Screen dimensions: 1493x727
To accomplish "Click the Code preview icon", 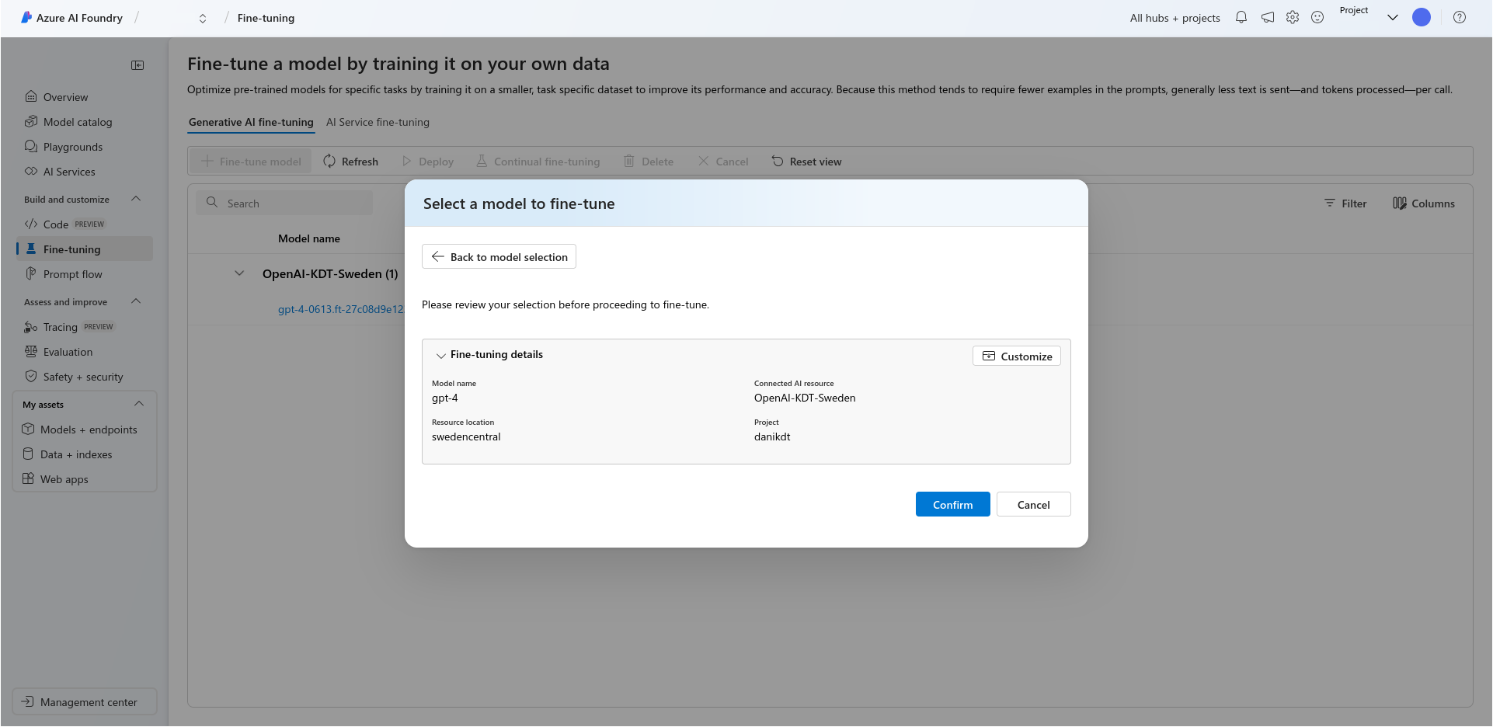I will [31, 224].
